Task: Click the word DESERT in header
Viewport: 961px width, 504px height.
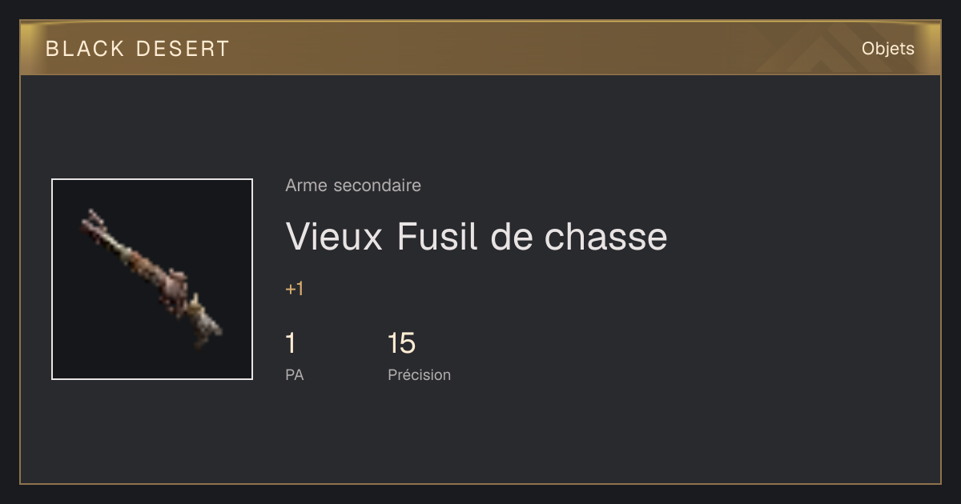Action: point(183,49)
